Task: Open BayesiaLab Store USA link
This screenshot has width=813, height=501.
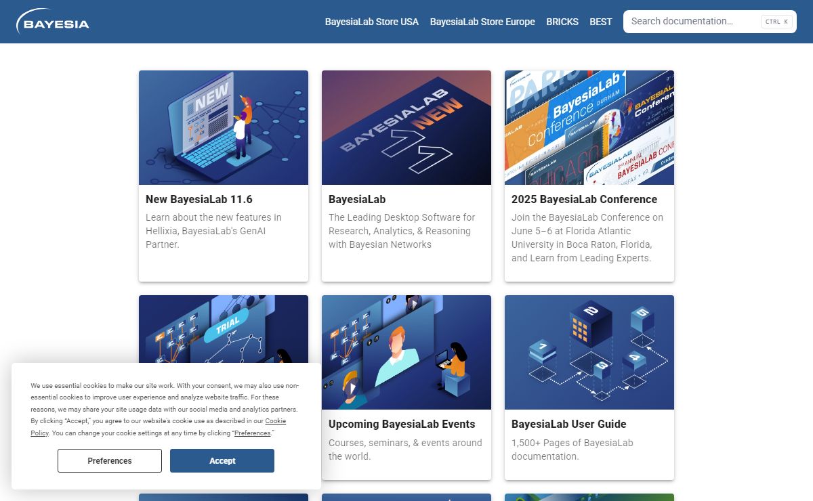Action: (x=372, y=22)
